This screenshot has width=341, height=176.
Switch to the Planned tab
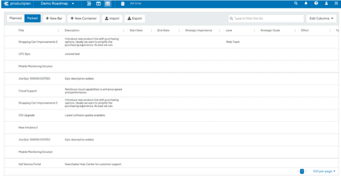(x=16, y=18)
